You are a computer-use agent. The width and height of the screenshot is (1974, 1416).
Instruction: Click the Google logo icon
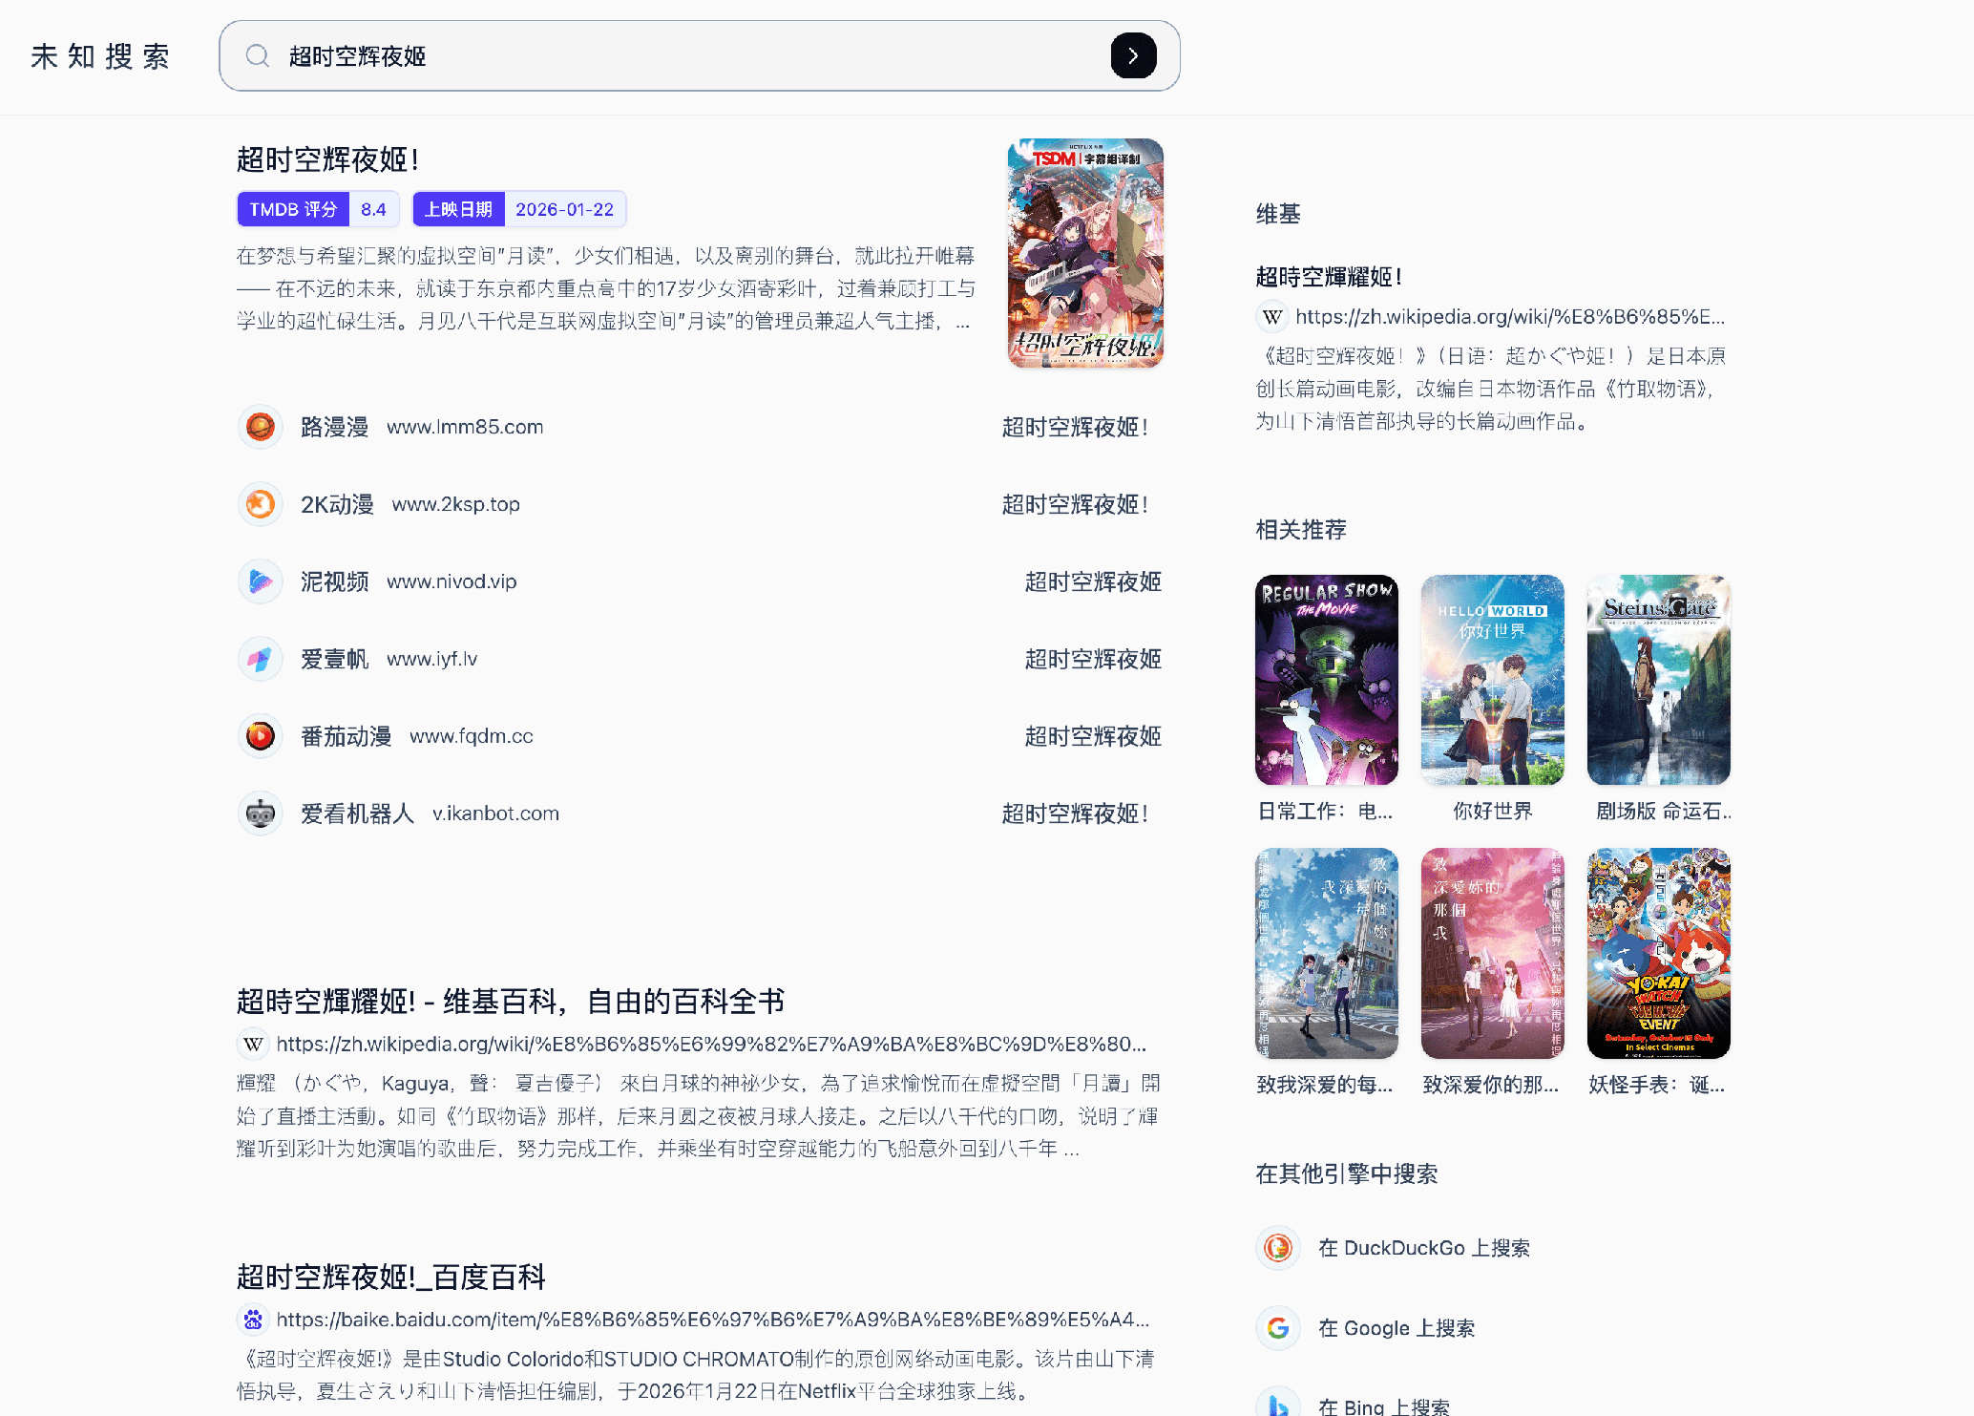[x=1278, y=1328]
